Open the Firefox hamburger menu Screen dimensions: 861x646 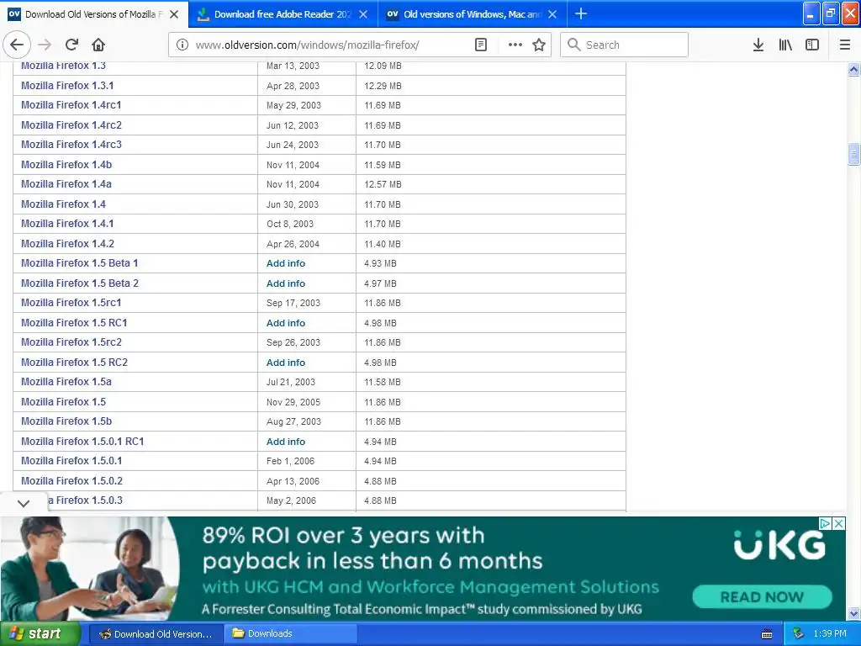coord(845,45)
